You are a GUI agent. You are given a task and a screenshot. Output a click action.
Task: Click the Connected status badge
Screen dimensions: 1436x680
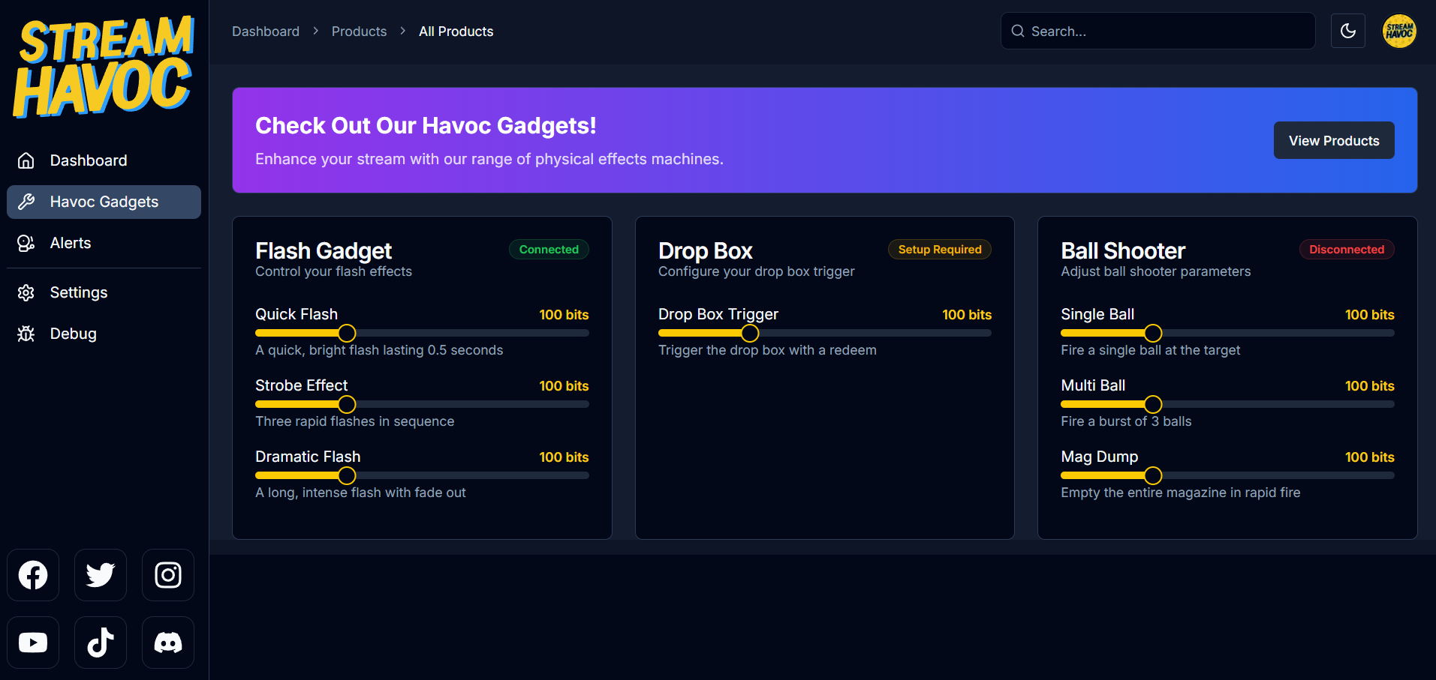click(x=549, y=250)
